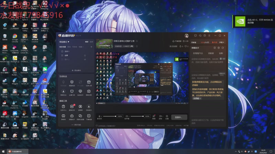Adjust the microphone volume slider
Viewport: 275px width, 154px height.
pyautogui.click(x=110, y=116)
